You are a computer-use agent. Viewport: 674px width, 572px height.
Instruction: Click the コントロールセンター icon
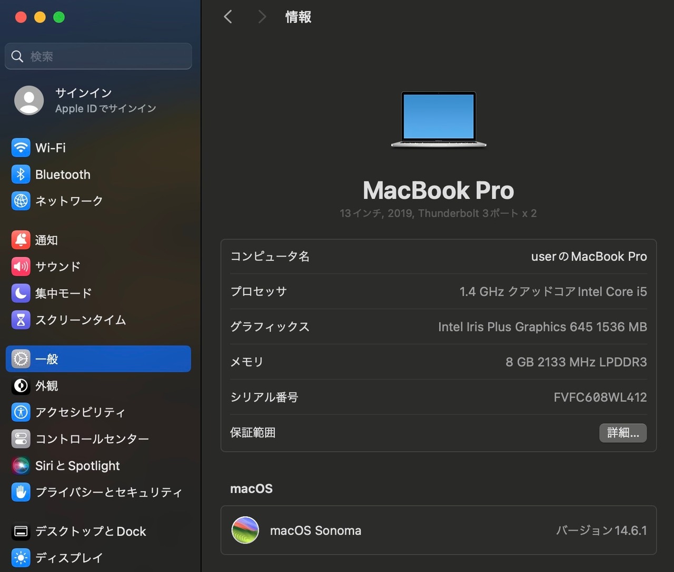point(21,439)
